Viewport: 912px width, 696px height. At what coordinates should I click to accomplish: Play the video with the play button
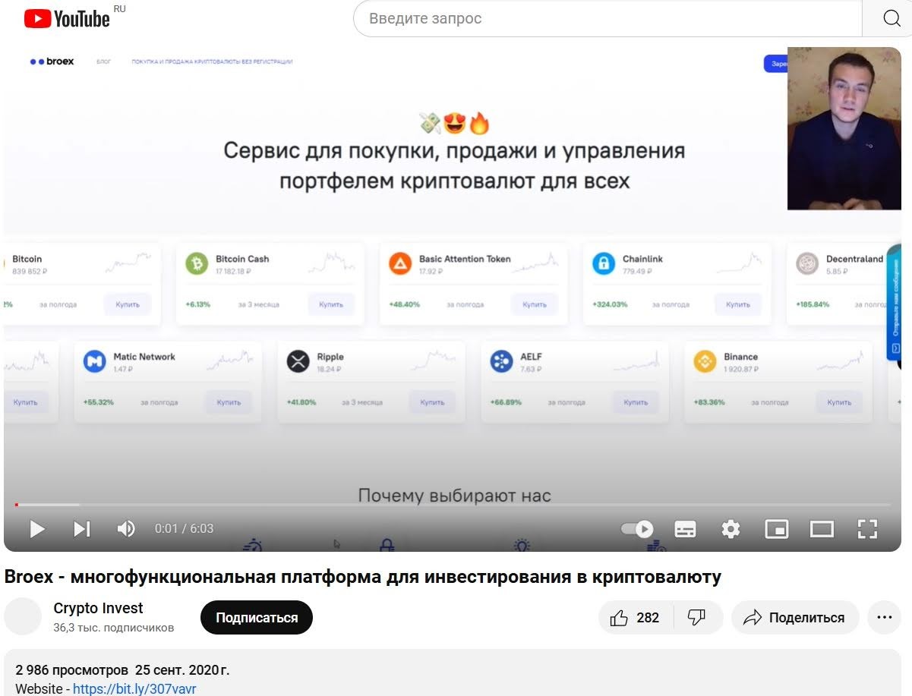[x=36, y=528]
